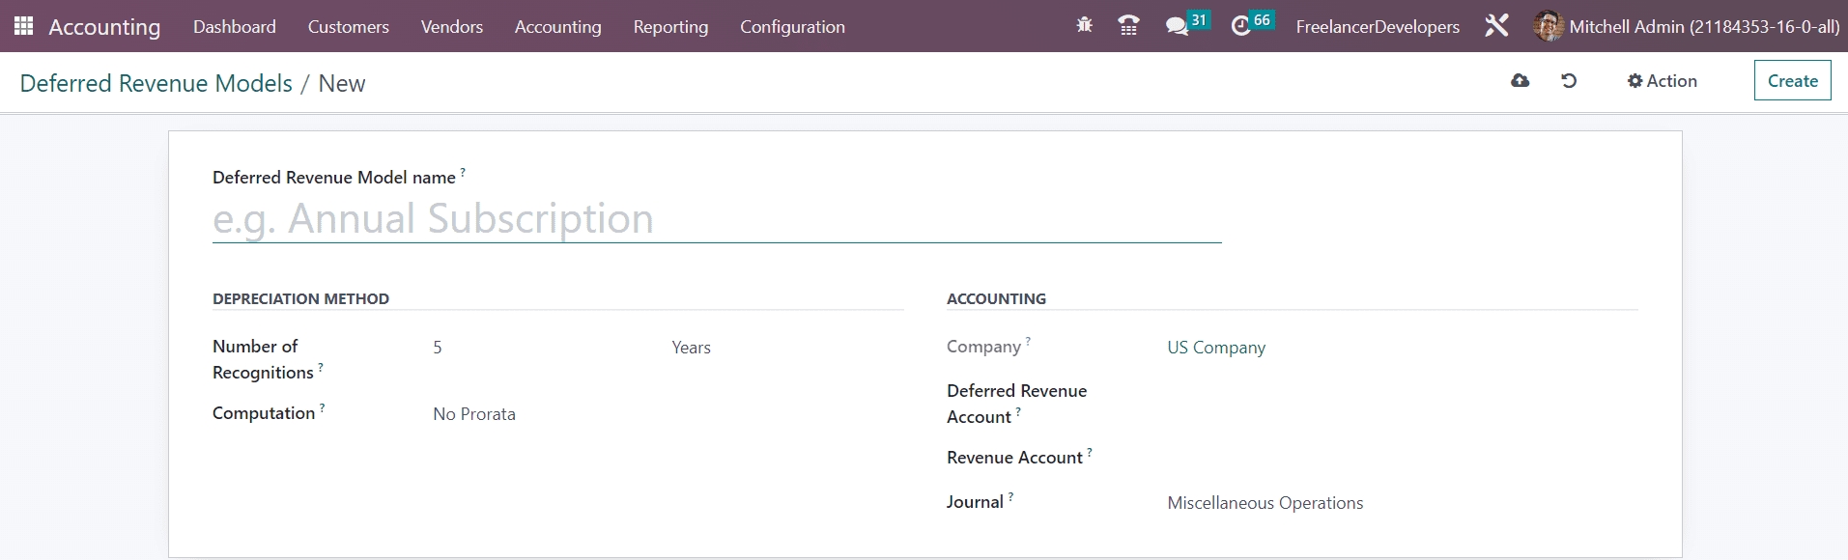Open the Reporting menu

click(670, 27)
